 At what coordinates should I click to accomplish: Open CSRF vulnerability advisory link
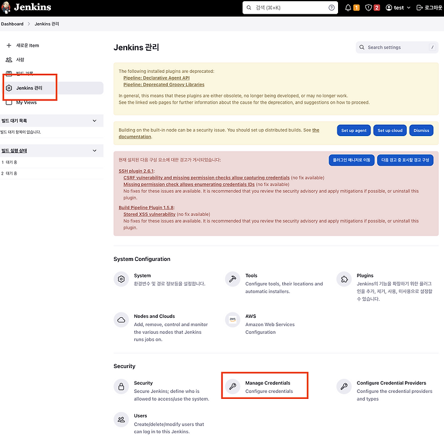point(207,178)
